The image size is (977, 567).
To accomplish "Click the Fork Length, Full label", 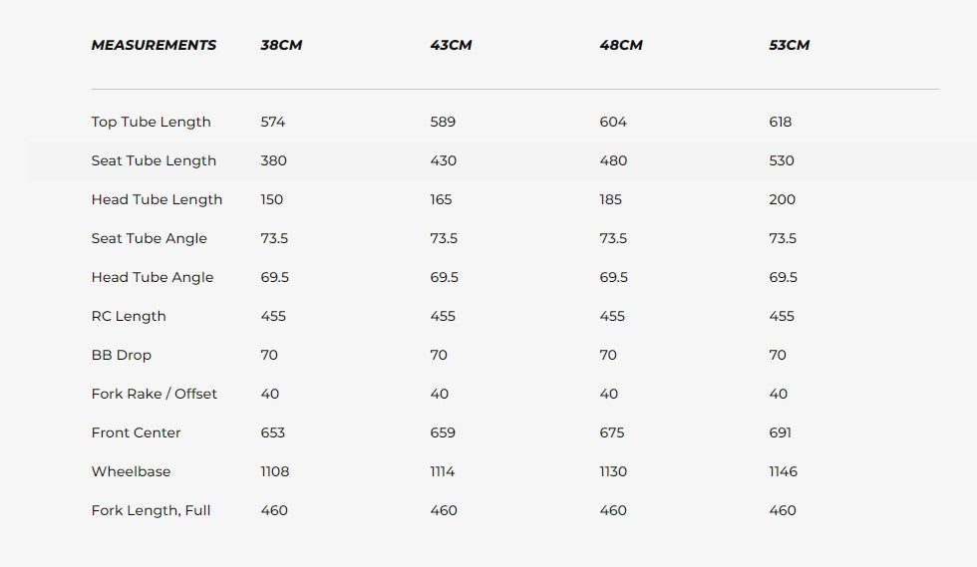I will point(151,510).
